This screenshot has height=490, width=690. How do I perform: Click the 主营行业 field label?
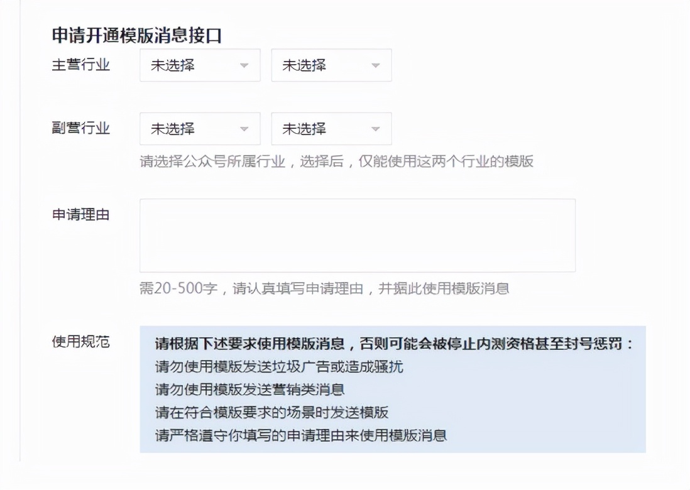click(80, 65)
